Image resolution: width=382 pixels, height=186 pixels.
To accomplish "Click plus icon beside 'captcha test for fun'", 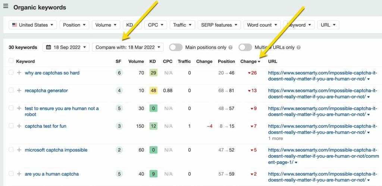I will pos(19,126).
